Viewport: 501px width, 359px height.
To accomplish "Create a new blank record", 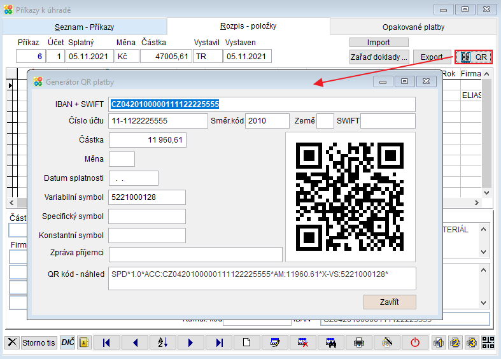I will click(x=246, y=342).
